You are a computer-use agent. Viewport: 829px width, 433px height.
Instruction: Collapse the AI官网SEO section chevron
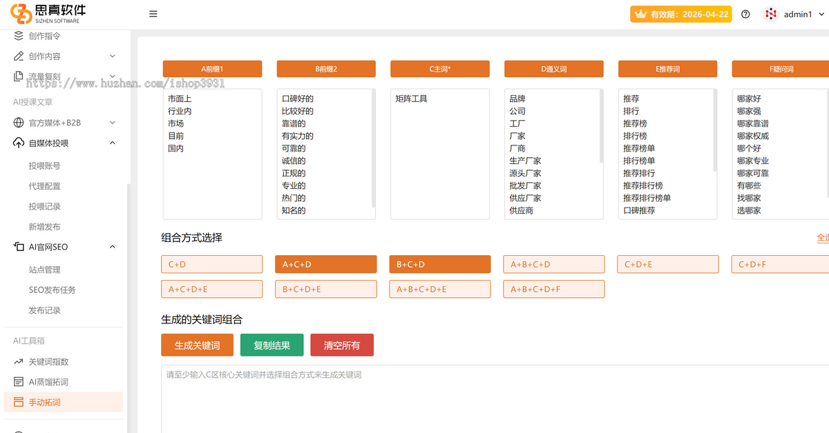coord(113,247)
